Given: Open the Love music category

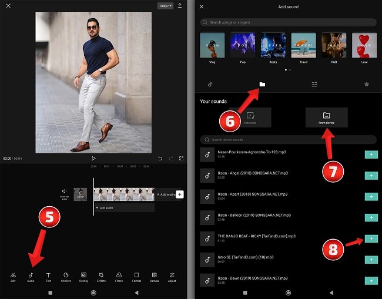Looking at the screenshot, I should (364, 48).
